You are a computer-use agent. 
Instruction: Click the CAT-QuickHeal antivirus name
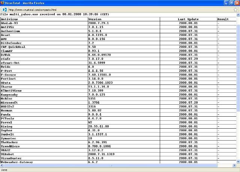point(13,47)
